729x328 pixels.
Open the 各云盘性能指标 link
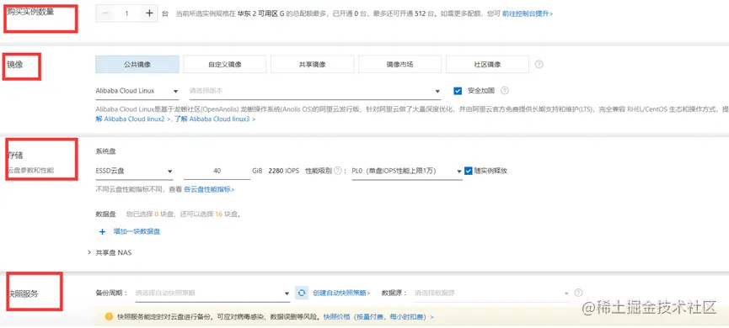(209, 189)
